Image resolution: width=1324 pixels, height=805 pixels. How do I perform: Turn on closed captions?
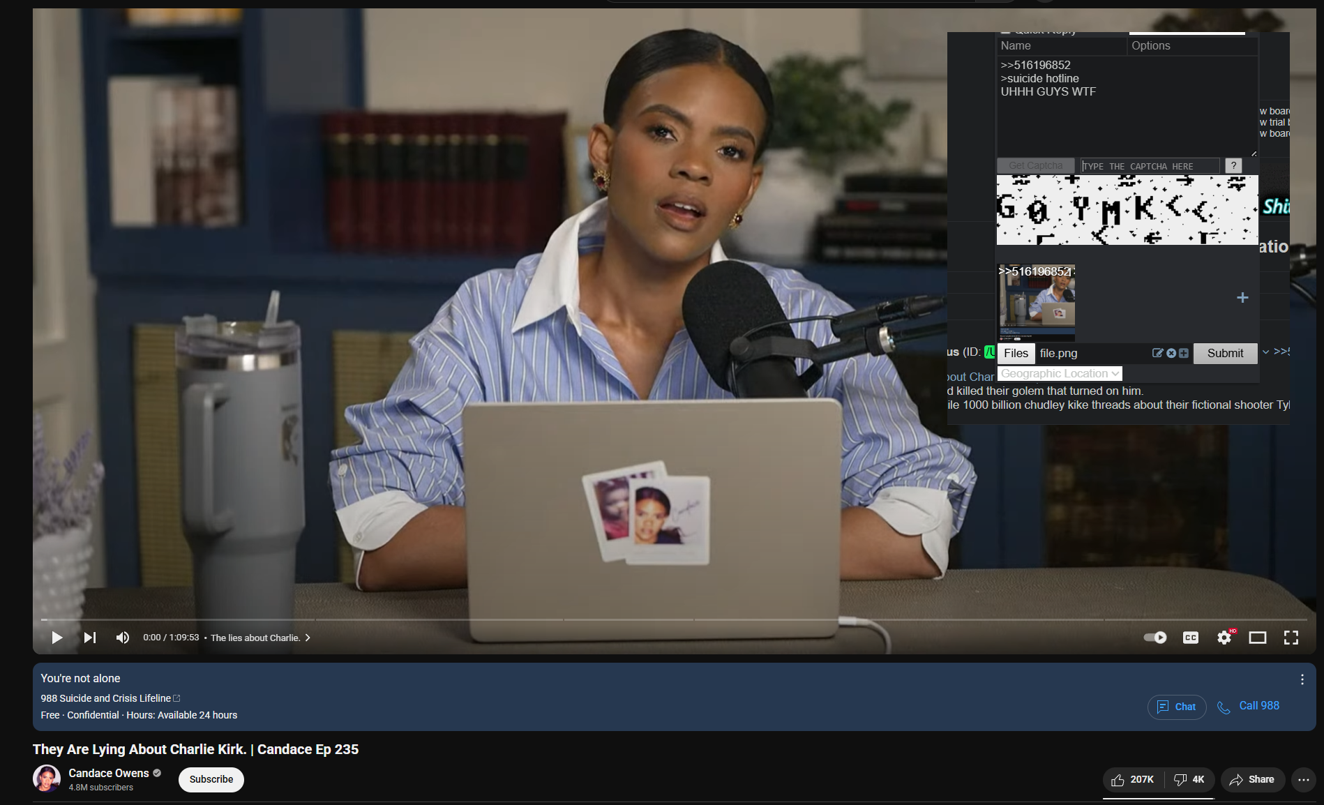[x=1191, y=638]
